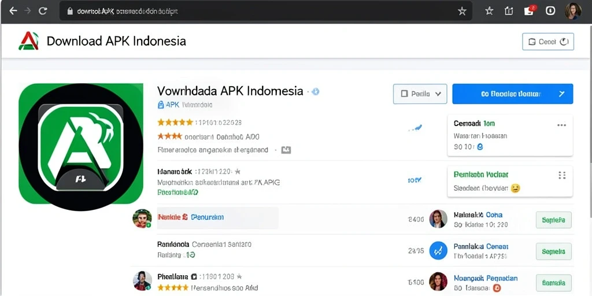Click the arrow icon on blue button
Viewport: 592px width, 296px height.
pos(561,94)
